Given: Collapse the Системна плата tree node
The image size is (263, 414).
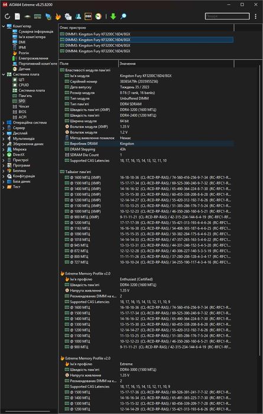Looking at the screenshot, I should tap(4, 75).
